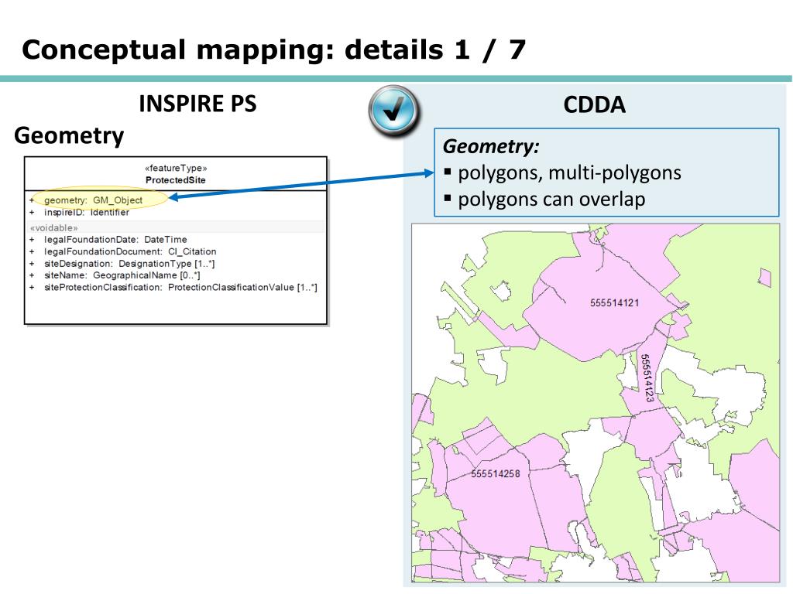Click the 'CDDA' heading
The height and width of the screenshot is (594, 793).
point(594,104)
